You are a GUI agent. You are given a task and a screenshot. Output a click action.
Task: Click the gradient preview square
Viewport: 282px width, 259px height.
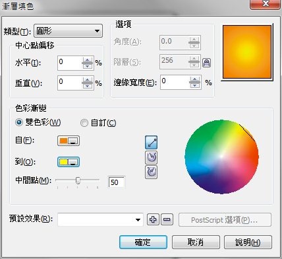tap(247, 52)
